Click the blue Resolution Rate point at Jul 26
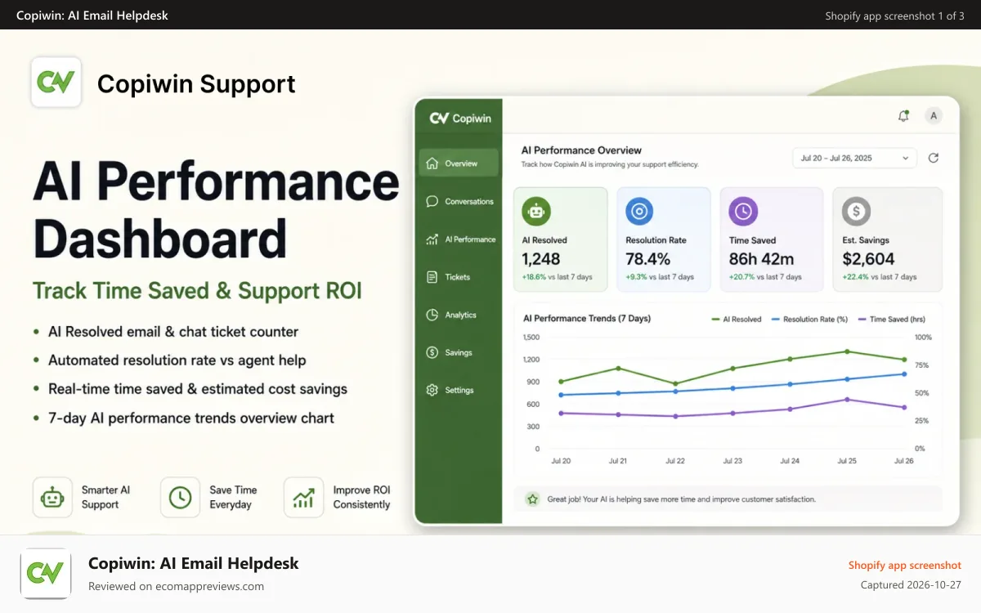 tap(903, 374)
